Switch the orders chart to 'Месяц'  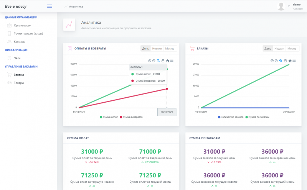[x=292, y=49]
